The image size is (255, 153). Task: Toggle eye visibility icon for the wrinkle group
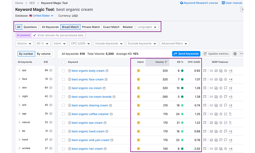(x=51, y=148)
